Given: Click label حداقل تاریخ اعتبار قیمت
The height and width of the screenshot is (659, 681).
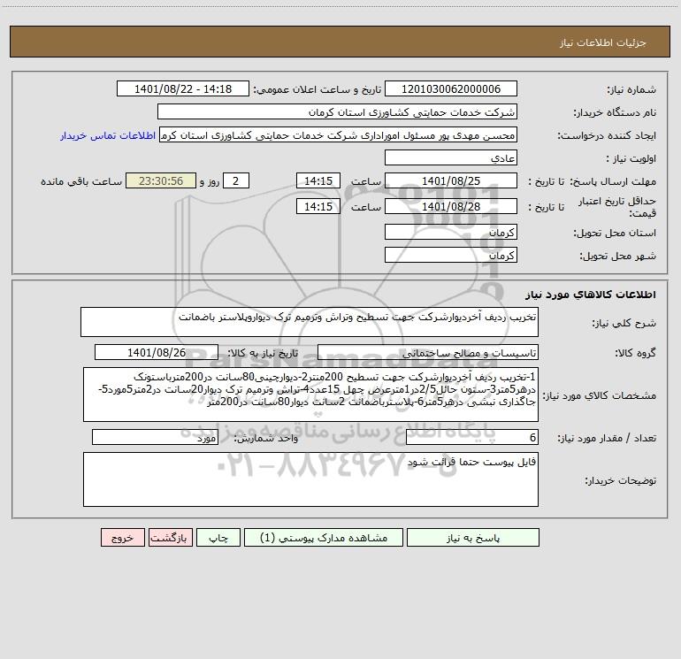Looking at the screenshot, I should click(616, 207).
